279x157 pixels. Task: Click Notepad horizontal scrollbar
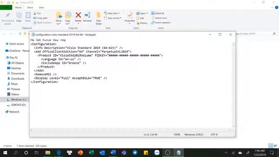click(x=131, y=130)
